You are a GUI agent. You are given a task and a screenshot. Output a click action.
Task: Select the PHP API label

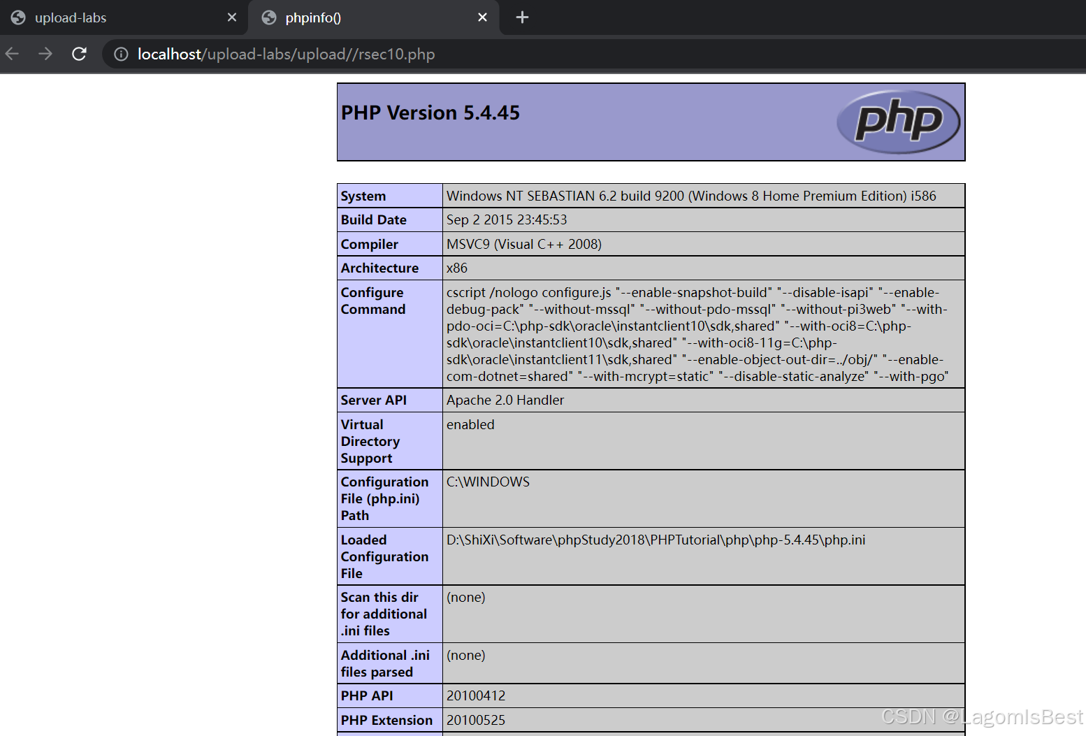coord(367,696)
